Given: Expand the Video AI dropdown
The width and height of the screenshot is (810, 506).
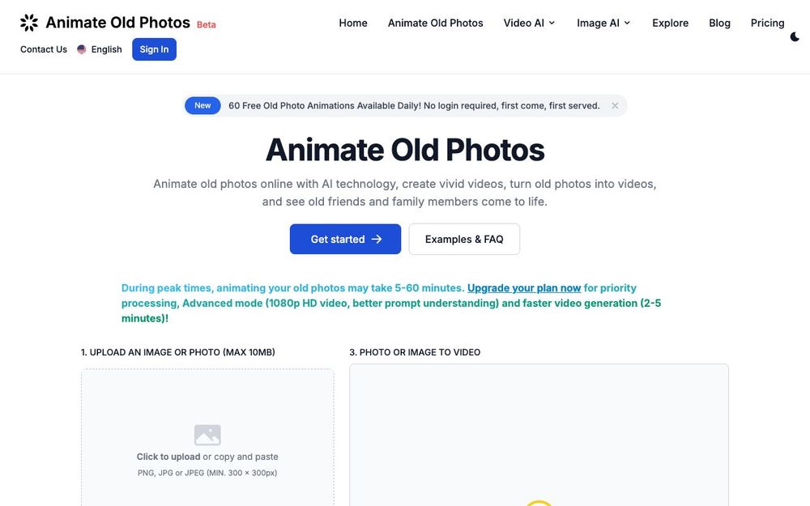Looking at the screenshot, I should (x=528, y=22).
